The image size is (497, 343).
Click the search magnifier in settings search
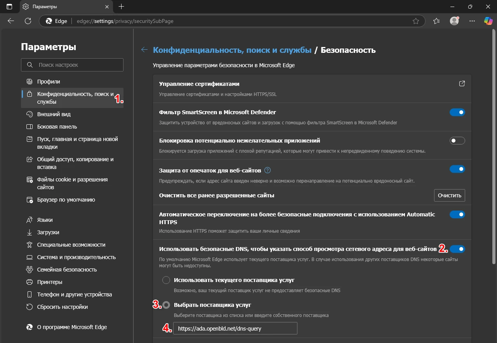pyautogui.click(x=30, y=65)
